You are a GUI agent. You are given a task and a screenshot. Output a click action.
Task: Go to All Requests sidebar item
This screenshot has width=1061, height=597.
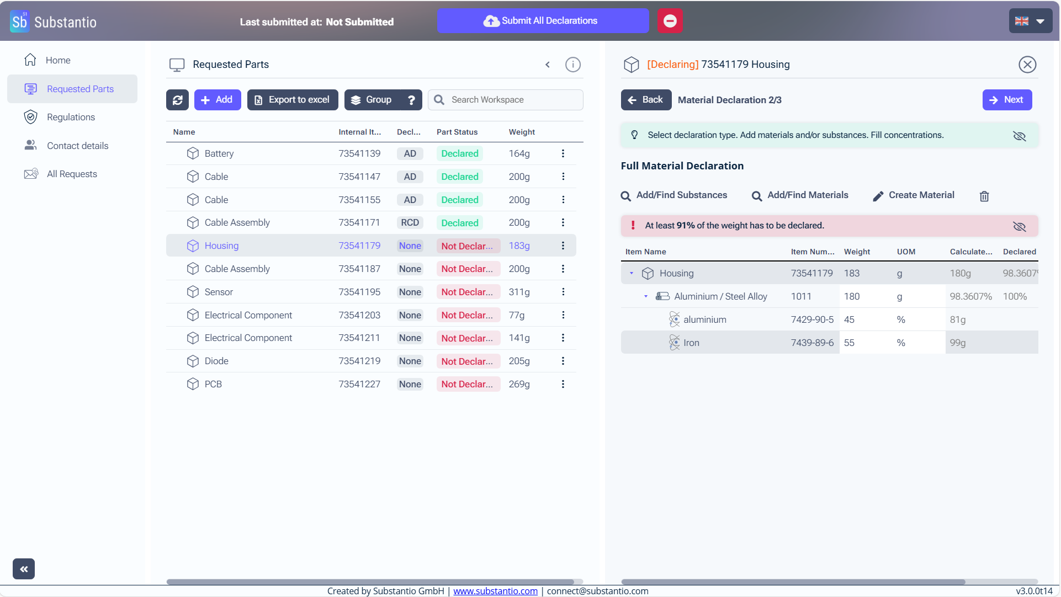coord(72,174)
